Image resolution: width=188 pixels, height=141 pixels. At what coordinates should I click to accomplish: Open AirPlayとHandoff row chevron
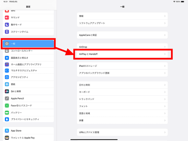point(165,54)
